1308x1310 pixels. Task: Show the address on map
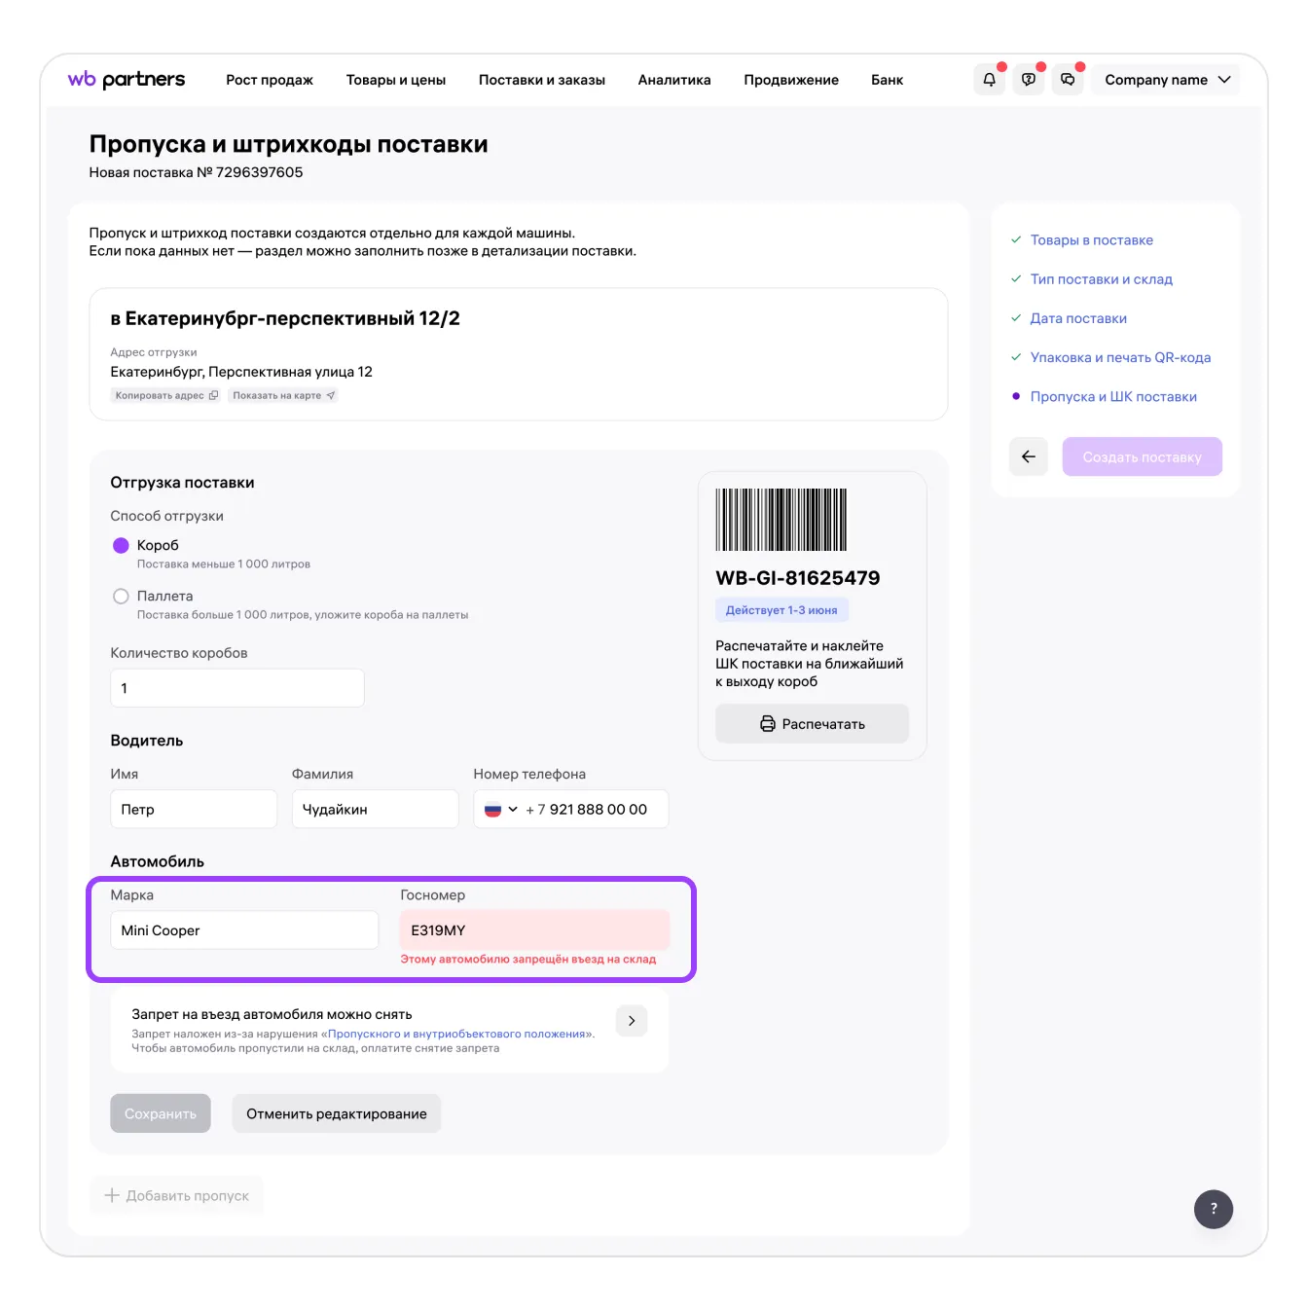tap(283, 395)
